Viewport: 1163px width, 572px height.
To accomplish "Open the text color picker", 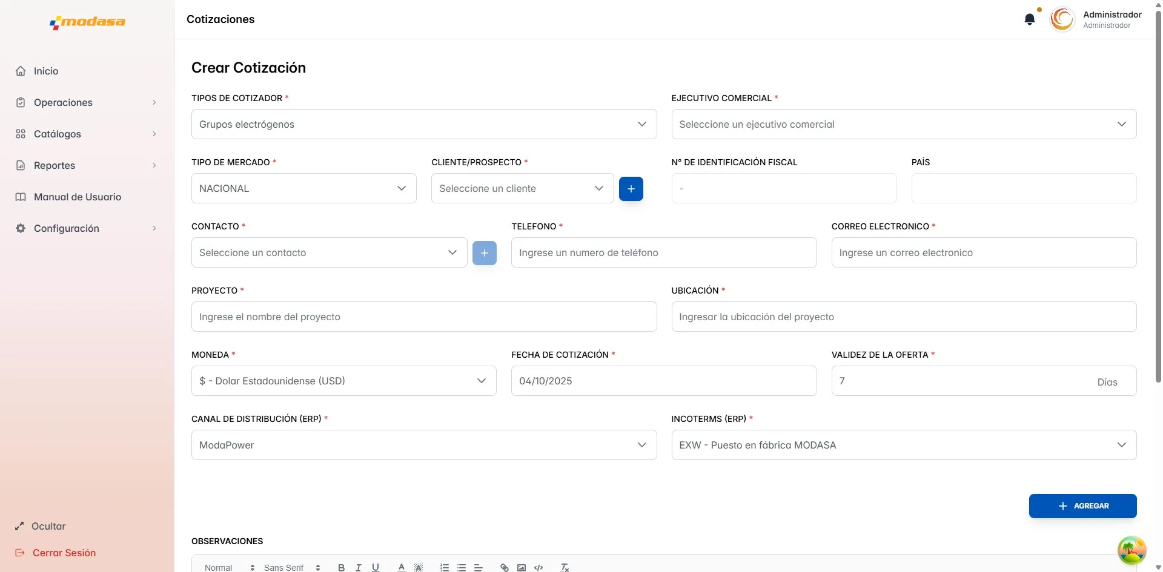I will point(401,567).
